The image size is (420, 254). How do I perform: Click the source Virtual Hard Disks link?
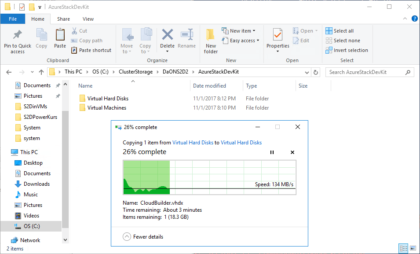point(193,143)
